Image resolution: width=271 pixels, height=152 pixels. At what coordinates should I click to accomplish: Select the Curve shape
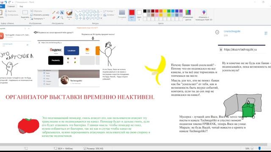(80, 11)
